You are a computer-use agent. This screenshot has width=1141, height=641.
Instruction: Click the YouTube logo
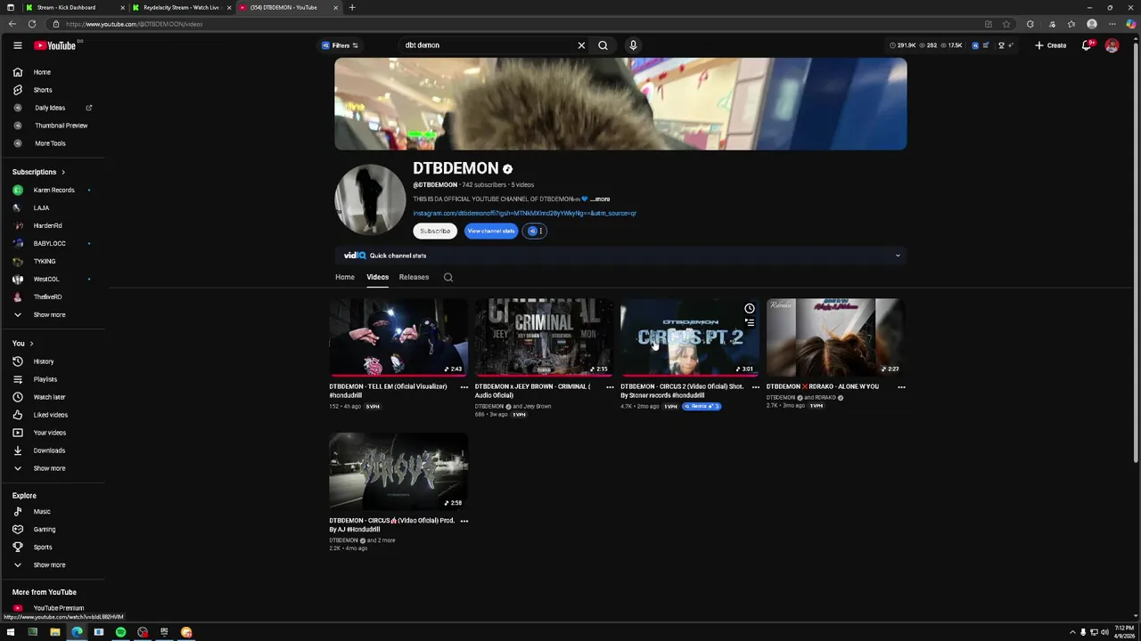[55, 45]
